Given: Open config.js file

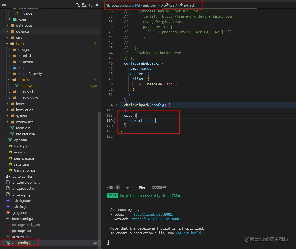Looking at the screenshot, I should (20, 146).
